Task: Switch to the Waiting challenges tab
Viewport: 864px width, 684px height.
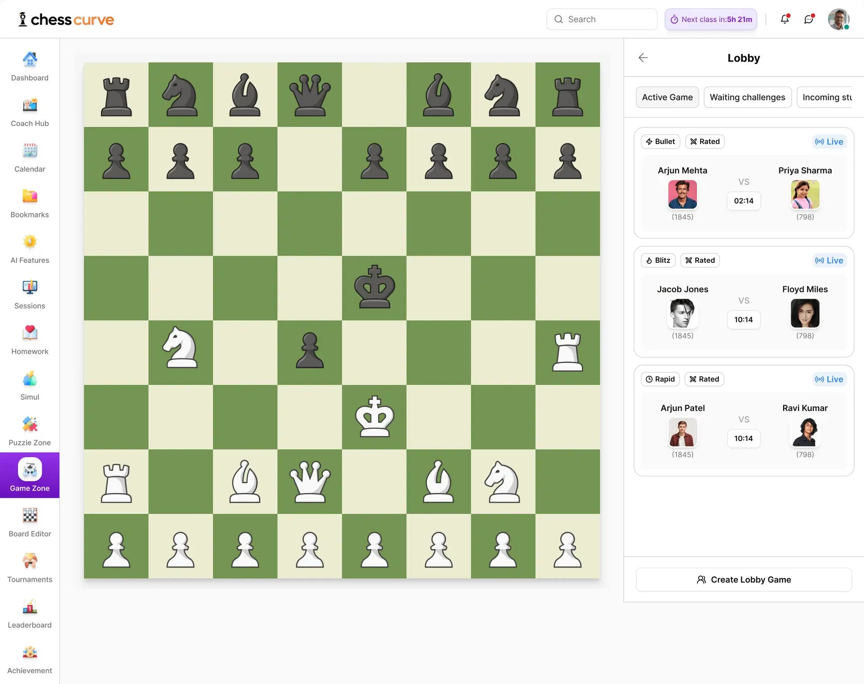Action: [747, 97]
